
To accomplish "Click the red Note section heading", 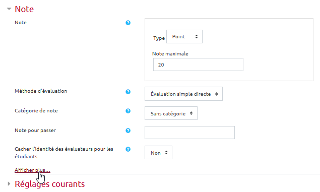I will click(24, 9).
